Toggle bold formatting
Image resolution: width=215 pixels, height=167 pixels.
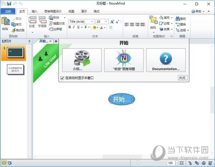point(70,27)
